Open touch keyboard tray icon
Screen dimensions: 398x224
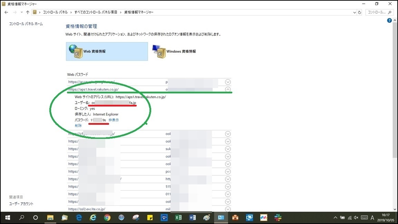364,217
